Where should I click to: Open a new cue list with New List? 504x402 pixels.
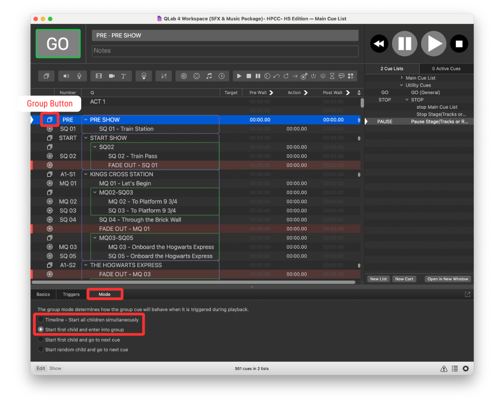378,279
